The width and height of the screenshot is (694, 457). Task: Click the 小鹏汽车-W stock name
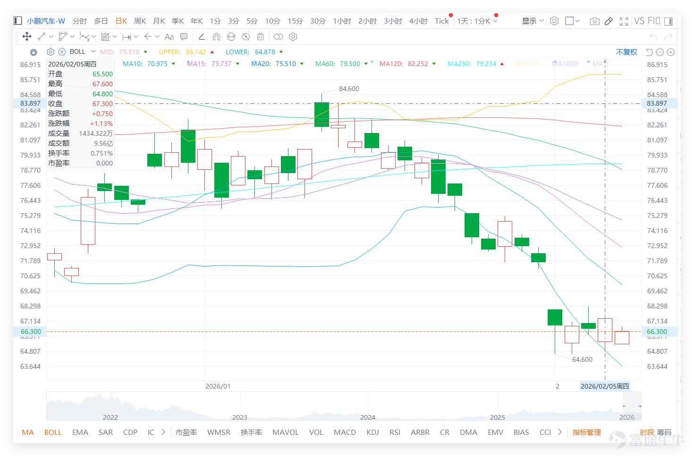(46, 21)
